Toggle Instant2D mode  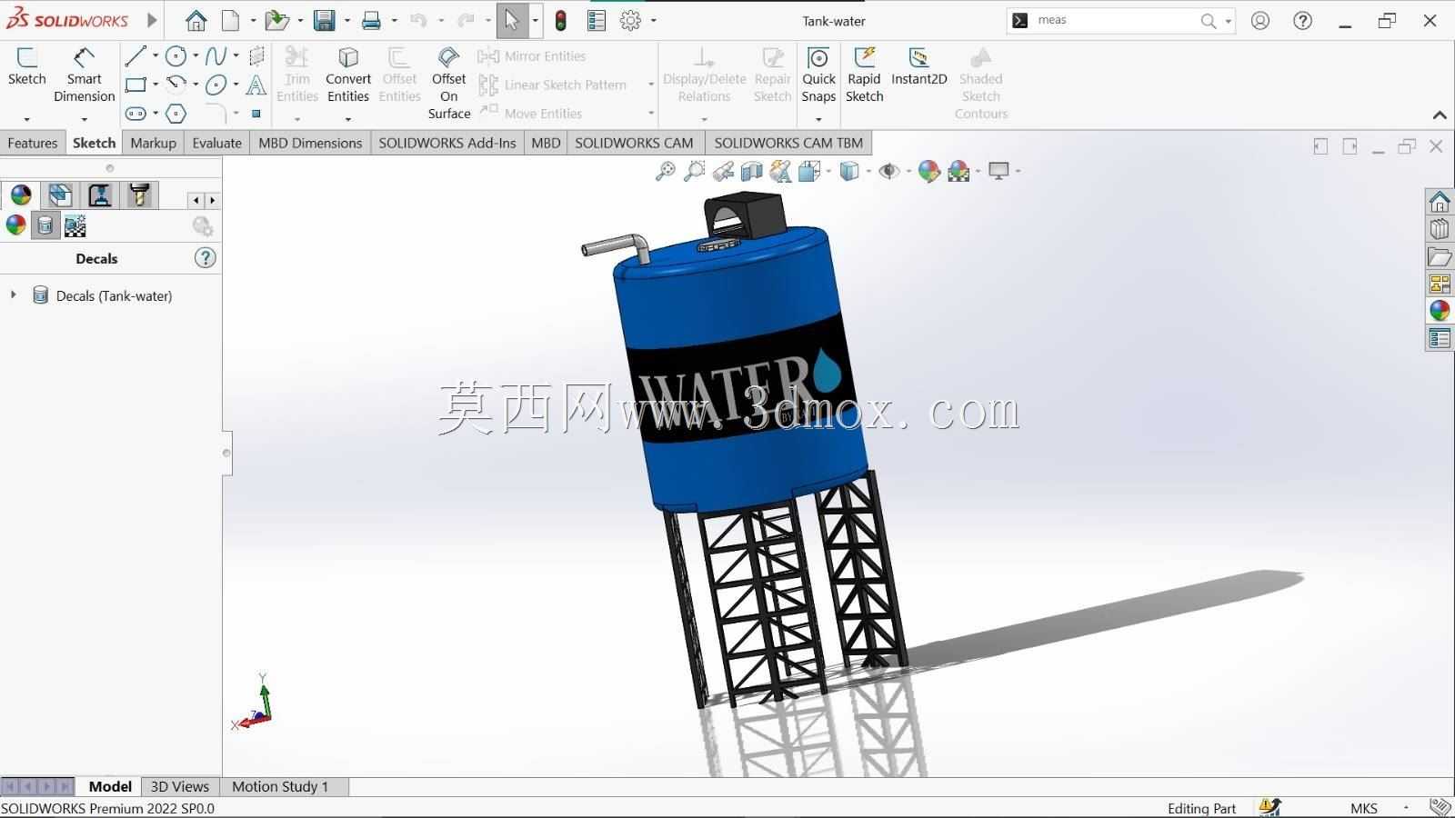click(918, 66)
